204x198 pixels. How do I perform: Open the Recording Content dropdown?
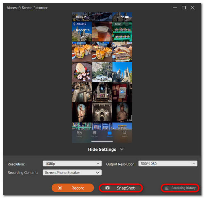pyautogui.click(x=72, y=172)
